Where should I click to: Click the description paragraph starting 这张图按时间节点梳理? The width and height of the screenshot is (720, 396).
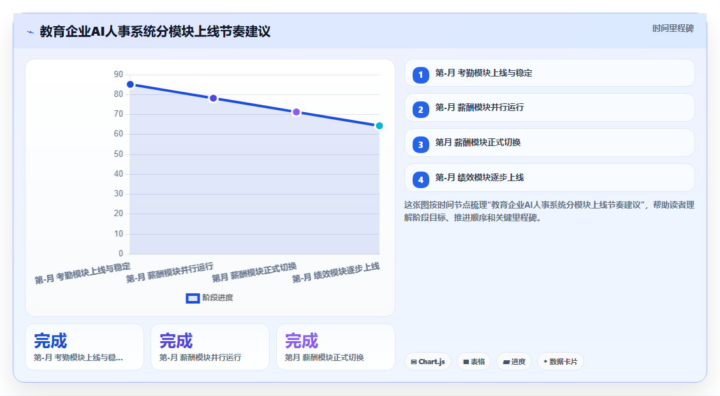pyautogui.click(x=549, y=211)
